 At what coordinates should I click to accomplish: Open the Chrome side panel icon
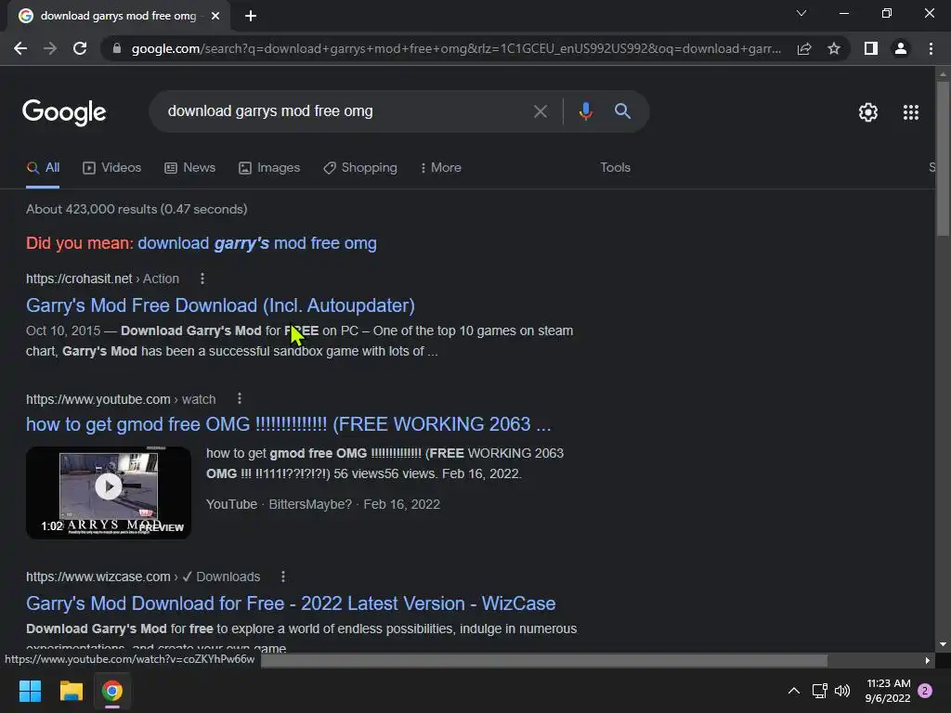(871, 48)
